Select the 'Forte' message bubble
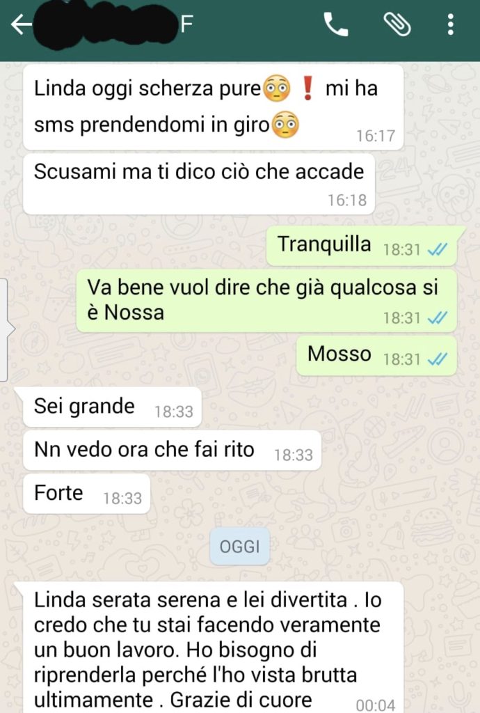Viewport: 480px width, 713px height. (87, 494)
